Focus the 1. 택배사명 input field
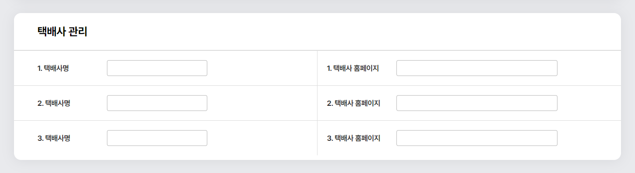Image resolution: width=635 pixels, height=173 pixels. click(157, 68)
